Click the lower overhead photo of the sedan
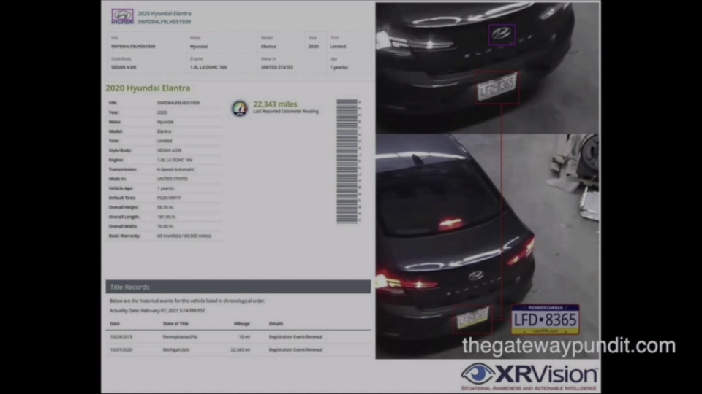 [487, 246]
